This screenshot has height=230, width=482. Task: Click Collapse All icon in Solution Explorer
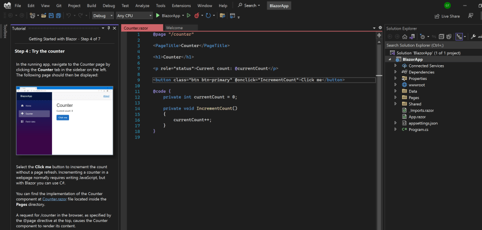point(441,37)
